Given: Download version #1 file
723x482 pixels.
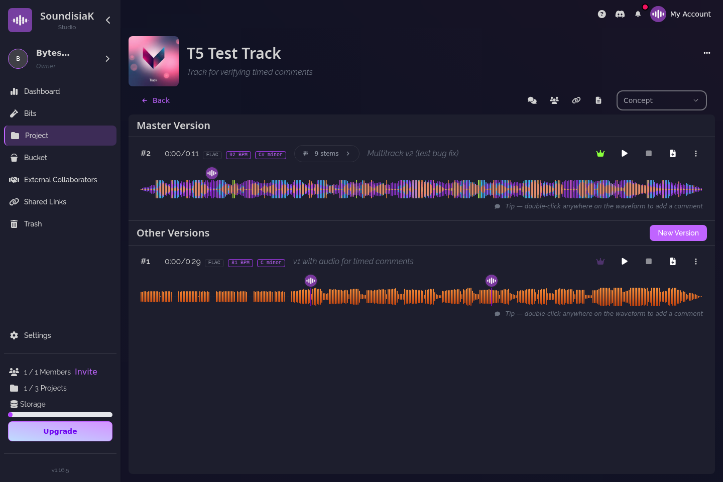Looking at the screenshot, I should (673, 262).
